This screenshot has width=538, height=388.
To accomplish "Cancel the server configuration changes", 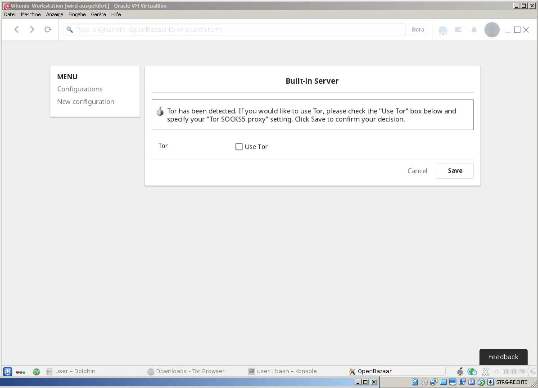I will pyautogui.click(x=417, y=171).
